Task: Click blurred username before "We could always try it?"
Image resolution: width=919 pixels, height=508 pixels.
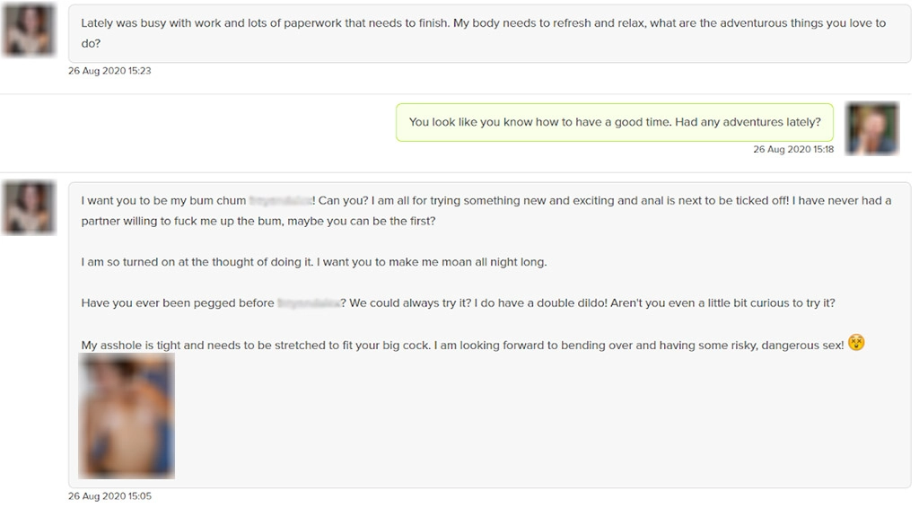Action: [308, 303]
